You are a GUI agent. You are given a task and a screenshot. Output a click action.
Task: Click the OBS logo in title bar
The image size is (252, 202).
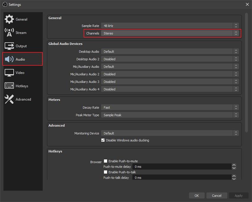coord(5,4)
